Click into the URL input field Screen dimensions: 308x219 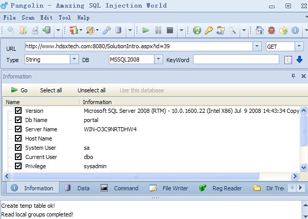tap(139, 47)
